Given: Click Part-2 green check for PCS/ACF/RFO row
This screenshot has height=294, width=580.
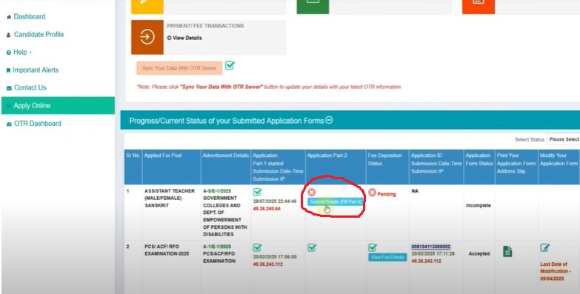Looking at the screenshot, I should (312, 247).
